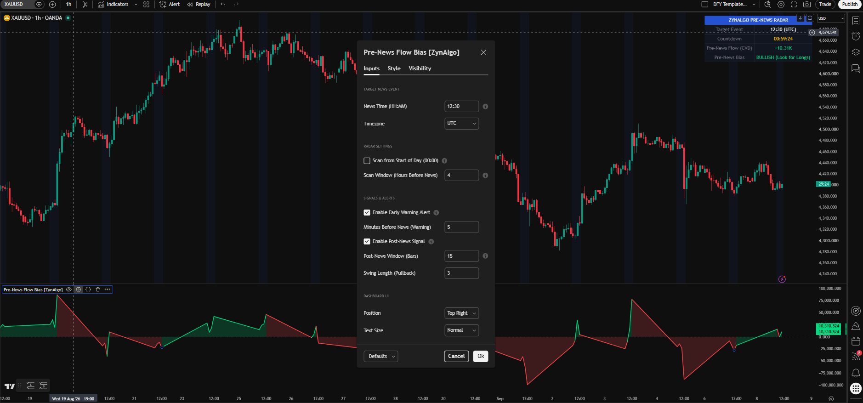The image size is (863, 403).
Task: Hide the Pre-News Flow Bias indicator eye
Action: pos(69,289)
